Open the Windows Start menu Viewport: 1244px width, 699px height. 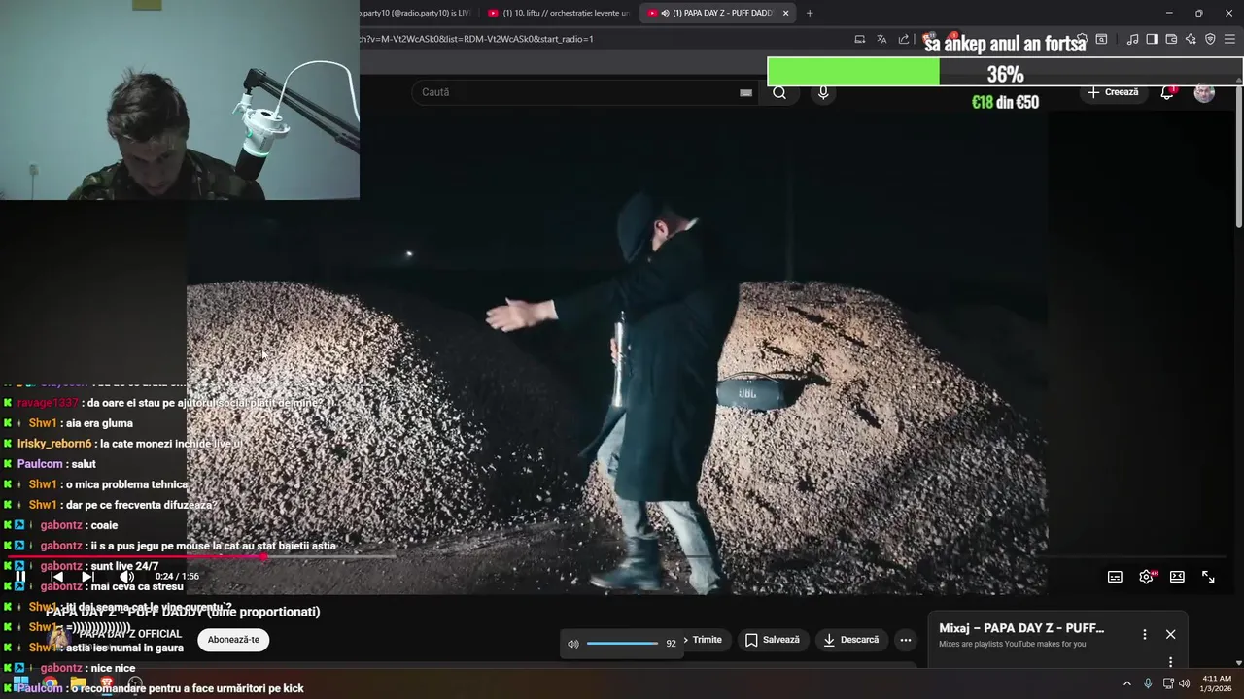(20, 683)
